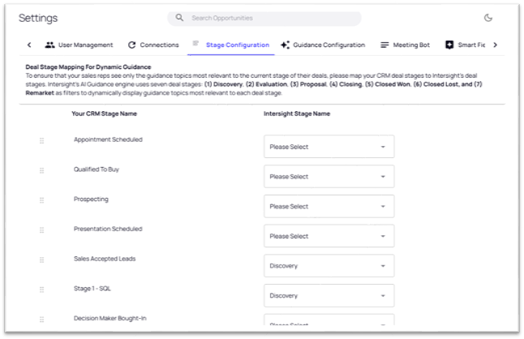The image size is (524, 339).
Task: Switch to Connections tab
Action: tap(153, 45)
